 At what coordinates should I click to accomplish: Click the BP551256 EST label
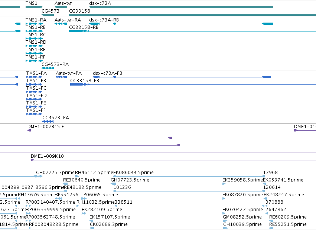67,195
